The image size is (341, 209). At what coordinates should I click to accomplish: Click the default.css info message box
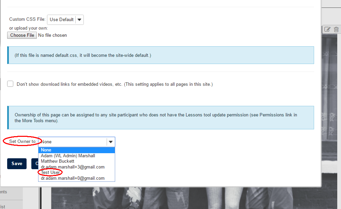coord(160,55)
